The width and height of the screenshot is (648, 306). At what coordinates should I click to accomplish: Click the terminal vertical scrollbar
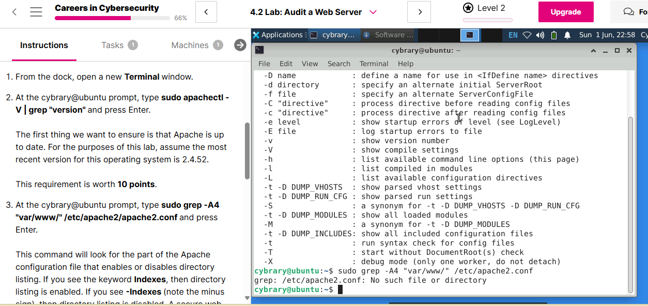(x=630, y=204)
